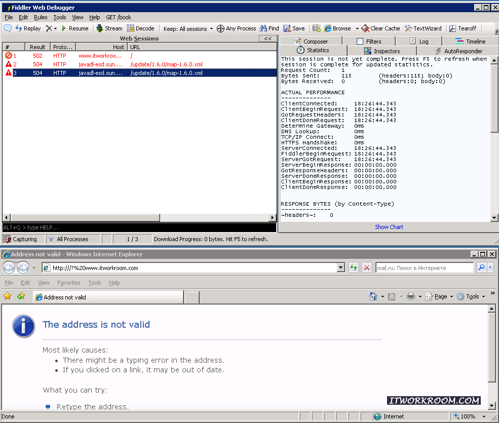Screen dimensions: 499x423
Task: Select the Address not valid tab
Action: 108,297
